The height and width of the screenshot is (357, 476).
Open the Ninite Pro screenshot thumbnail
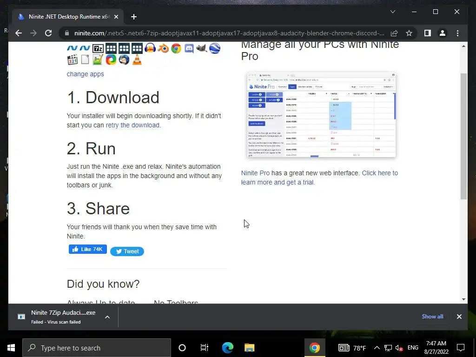pos(321,115)
